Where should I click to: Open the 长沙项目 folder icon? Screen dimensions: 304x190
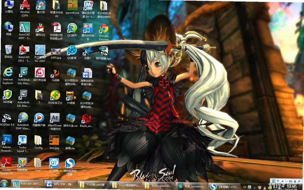click(104, 9)
